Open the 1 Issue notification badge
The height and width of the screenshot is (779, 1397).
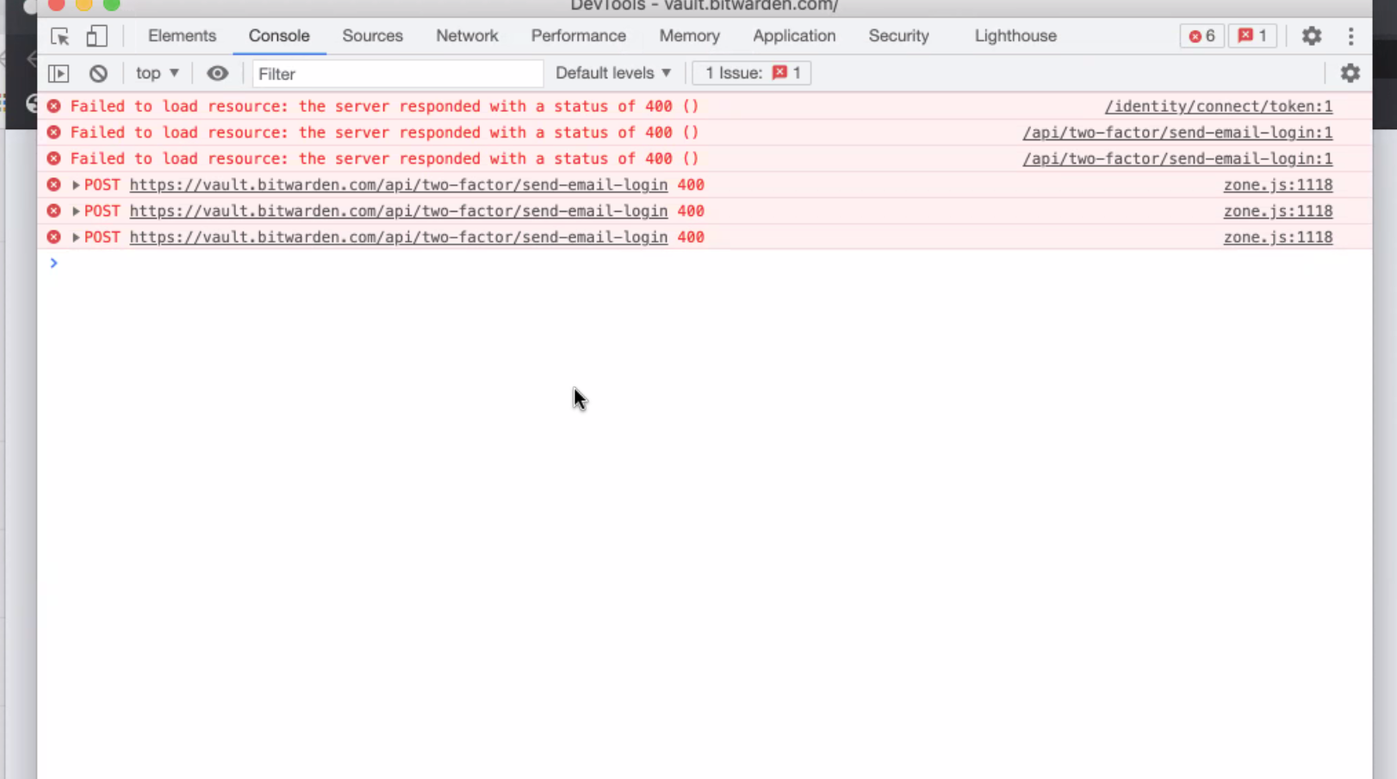(x=750, y=73)
